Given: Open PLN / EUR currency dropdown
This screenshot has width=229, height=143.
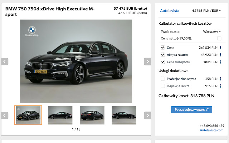Looking at the screenshot, I should point(206,11).
